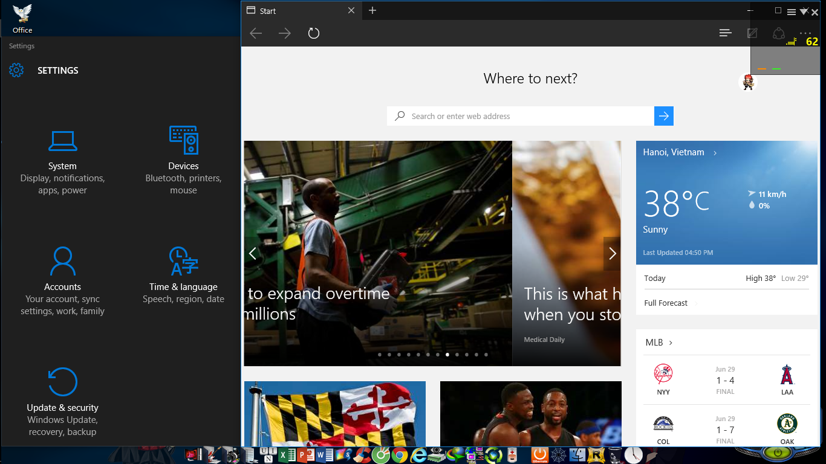This screenshot has width=826, height=464.
Task: Launch Internet Explorer from the dock
Action: [418, 455]
